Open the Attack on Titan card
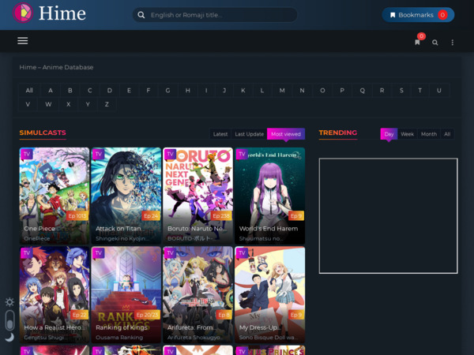The image size is (474, 355). [126, 196]
